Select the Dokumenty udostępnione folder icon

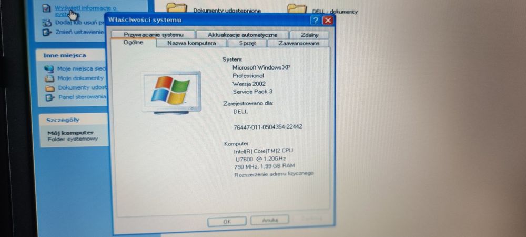pyautogui.click(x=176, y=7)
